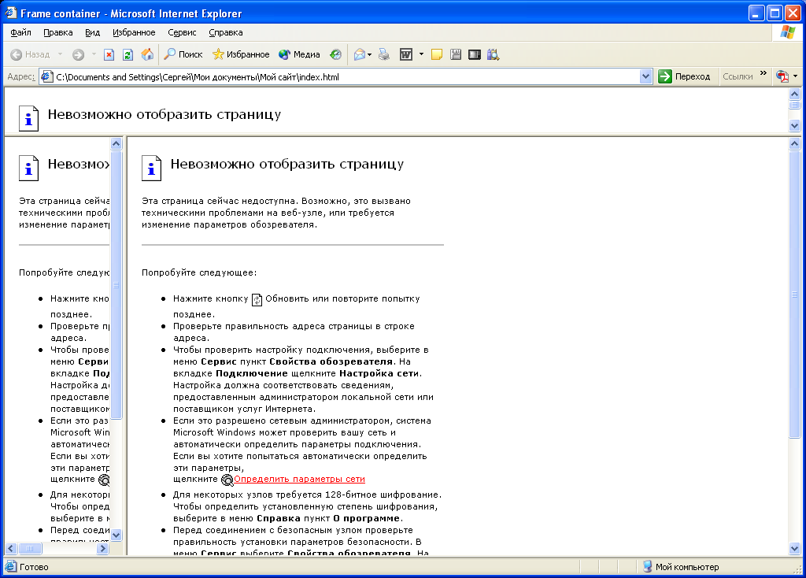
Task: Click bold text Настройка сети
Action: (379, 373)
